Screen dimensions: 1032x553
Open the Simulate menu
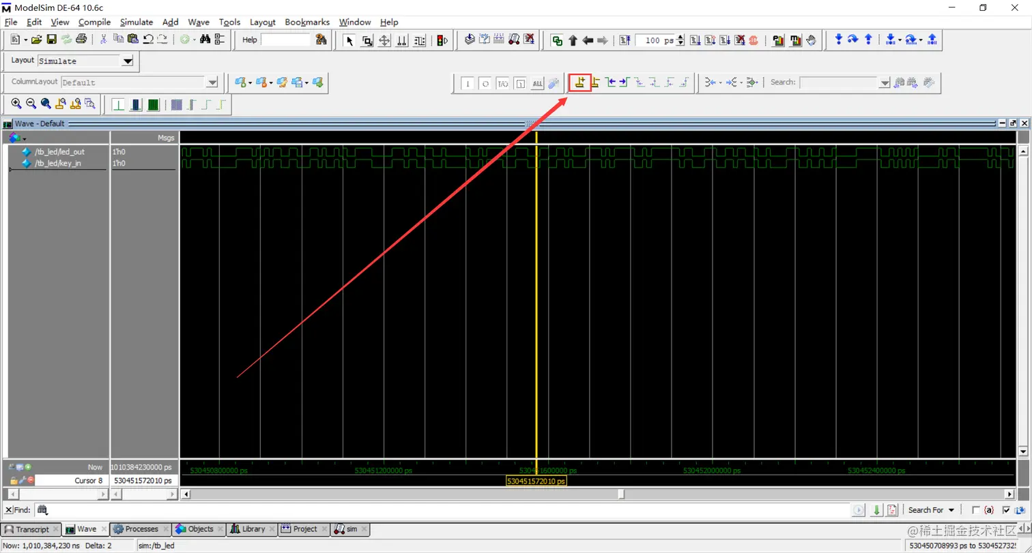[x=137, y=22]
